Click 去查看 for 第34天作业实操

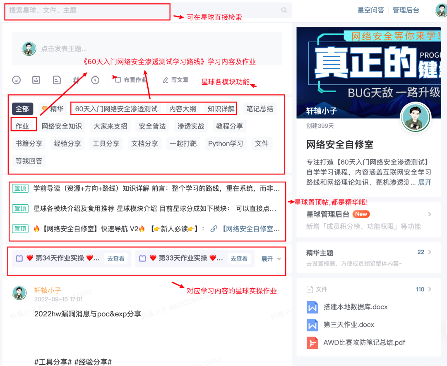tap(116, 258)
